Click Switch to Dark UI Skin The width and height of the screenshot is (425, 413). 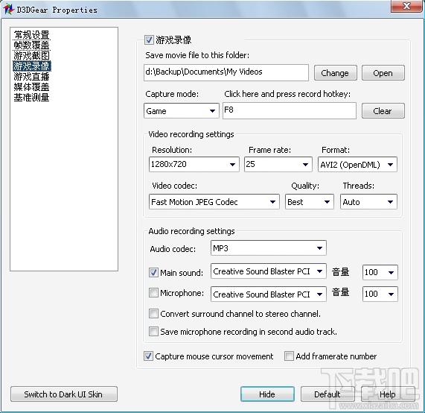click(64, 394)
